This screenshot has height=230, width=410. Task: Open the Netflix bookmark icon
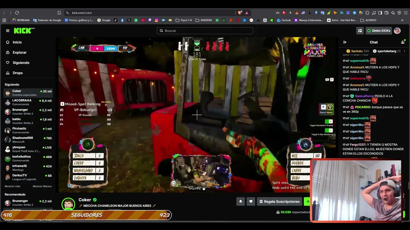(237, 20)
